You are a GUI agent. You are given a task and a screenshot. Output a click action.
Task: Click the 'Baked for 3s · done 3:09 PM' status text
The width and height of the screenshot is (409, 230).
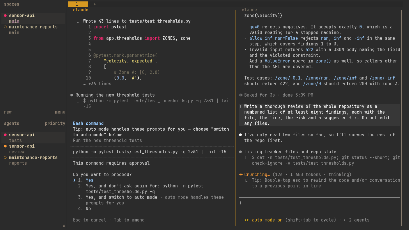pos(279,95)
